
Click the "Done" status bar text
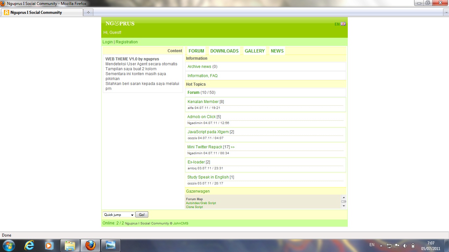point(7,235)
